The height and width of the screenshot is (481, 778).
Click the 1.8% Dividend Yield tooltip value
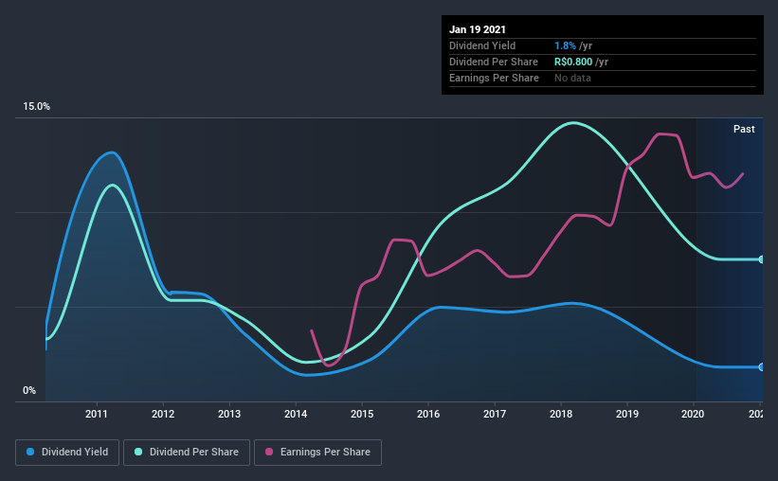(565, 45)
